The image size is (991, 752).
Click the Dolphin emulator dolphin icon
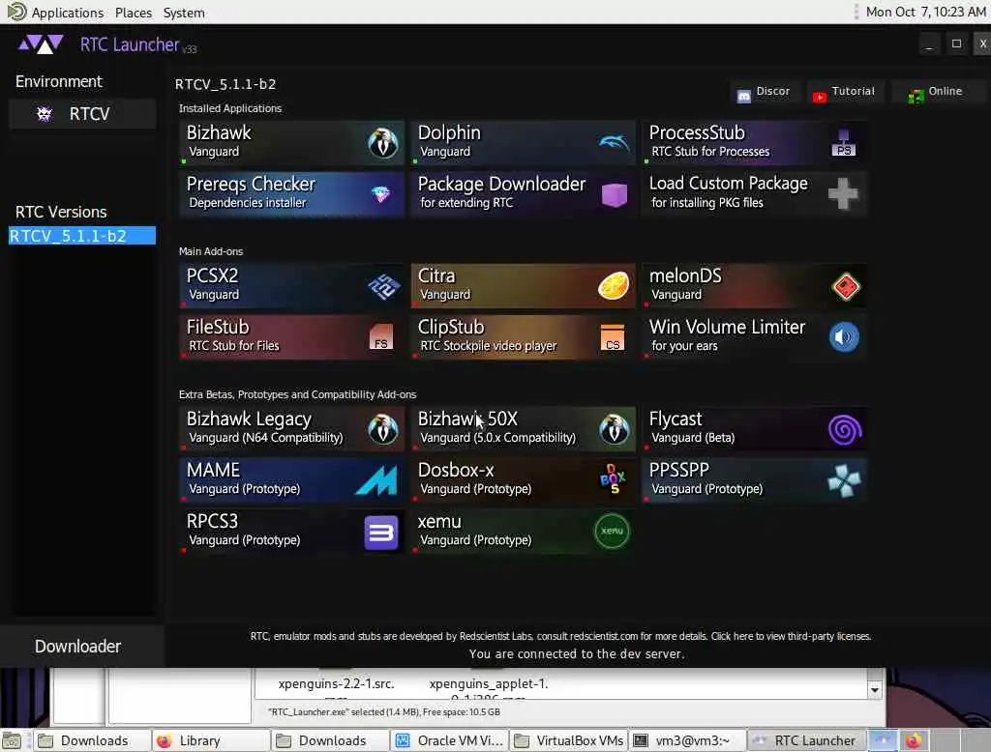click(x=615, y=143)
